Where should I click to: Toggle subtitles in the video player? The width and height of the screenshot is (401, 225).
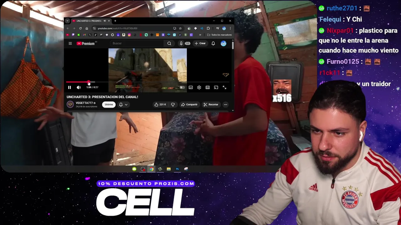click(x=190, y=87)
